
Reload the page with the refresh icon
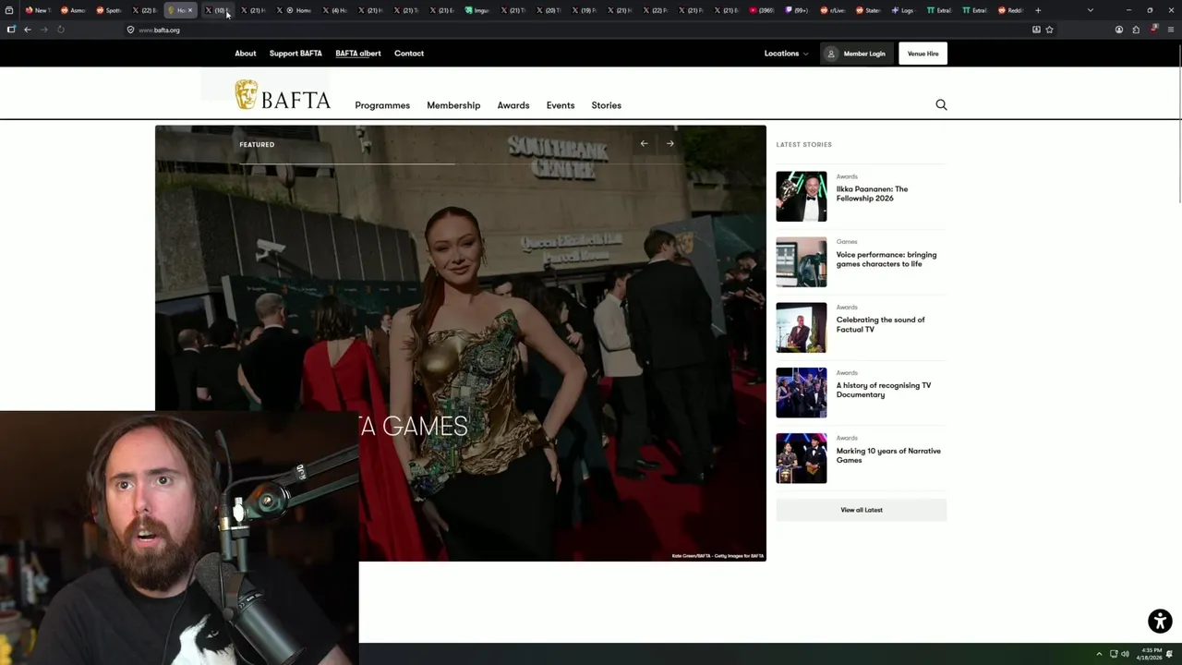61,30
